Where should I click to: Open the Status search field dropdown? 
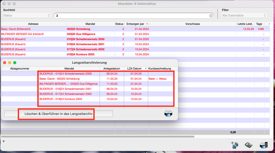(x=27, y=15)
